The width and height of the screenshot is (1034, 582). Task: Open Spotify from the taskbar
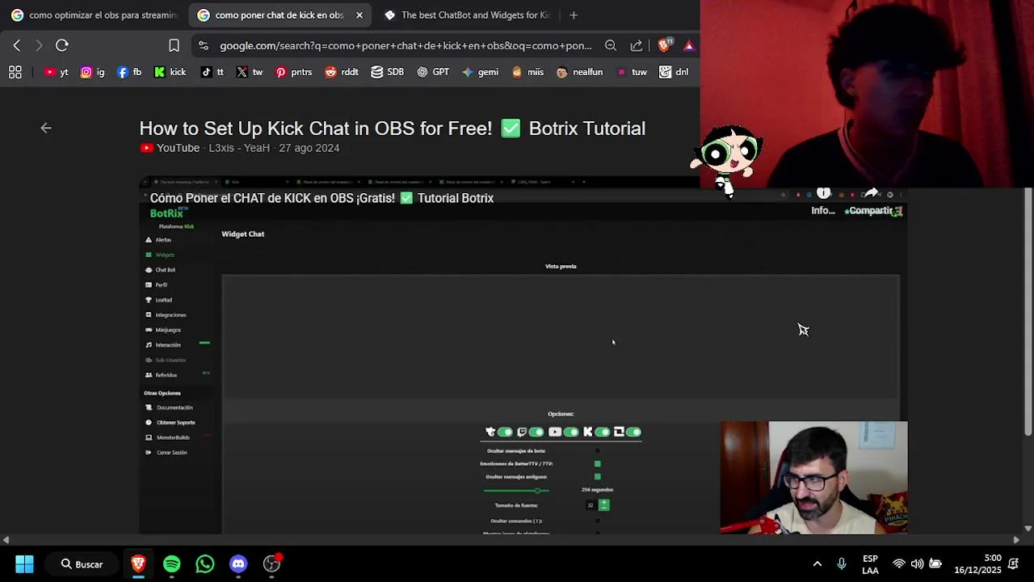coord(171,564)
